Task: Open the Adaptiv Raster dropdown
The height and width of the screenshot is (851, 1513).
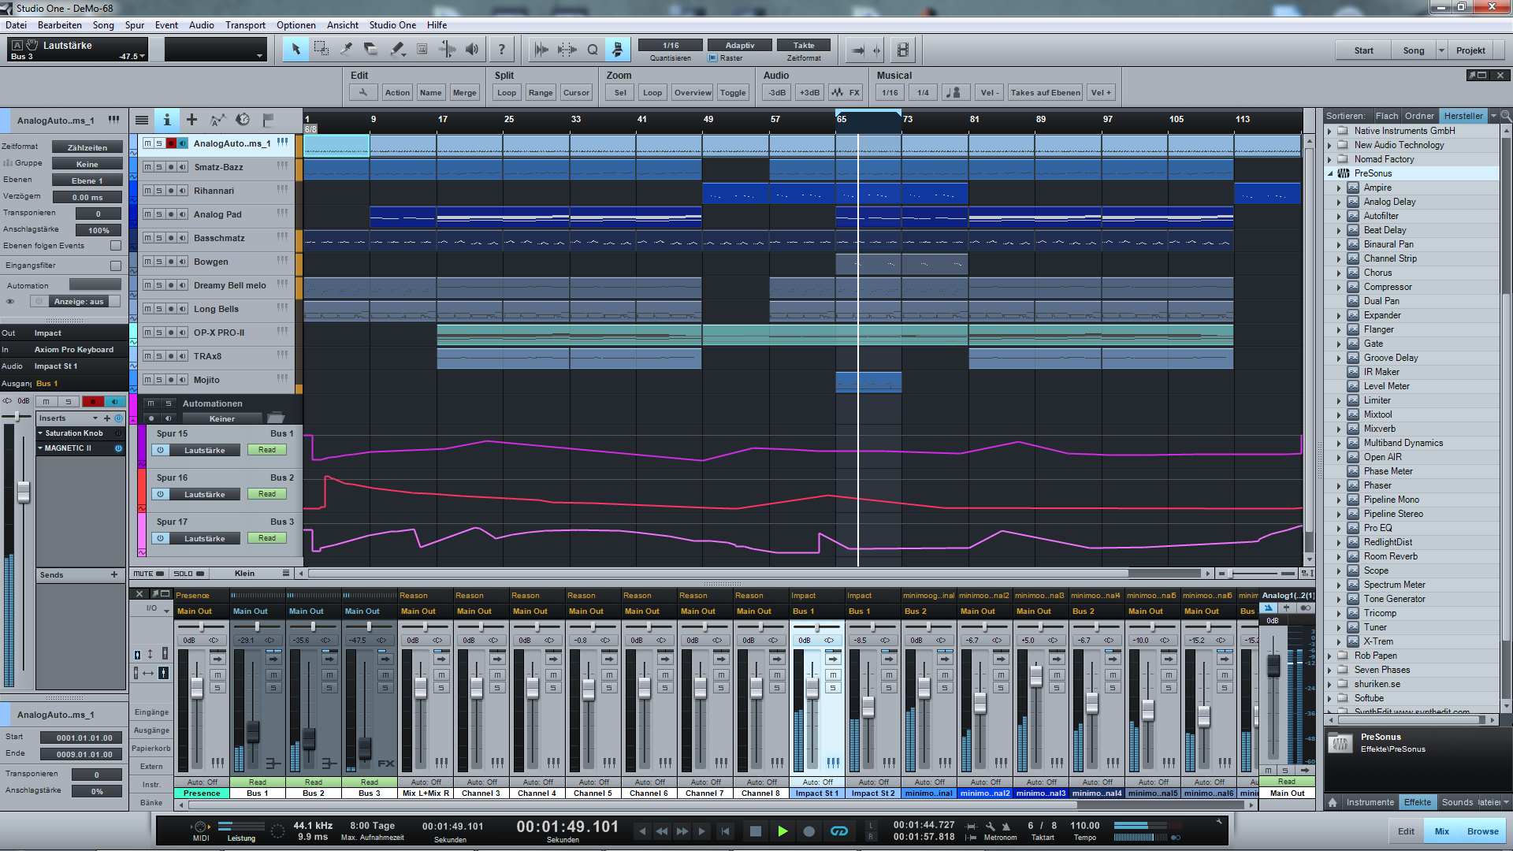Action: 739,45
